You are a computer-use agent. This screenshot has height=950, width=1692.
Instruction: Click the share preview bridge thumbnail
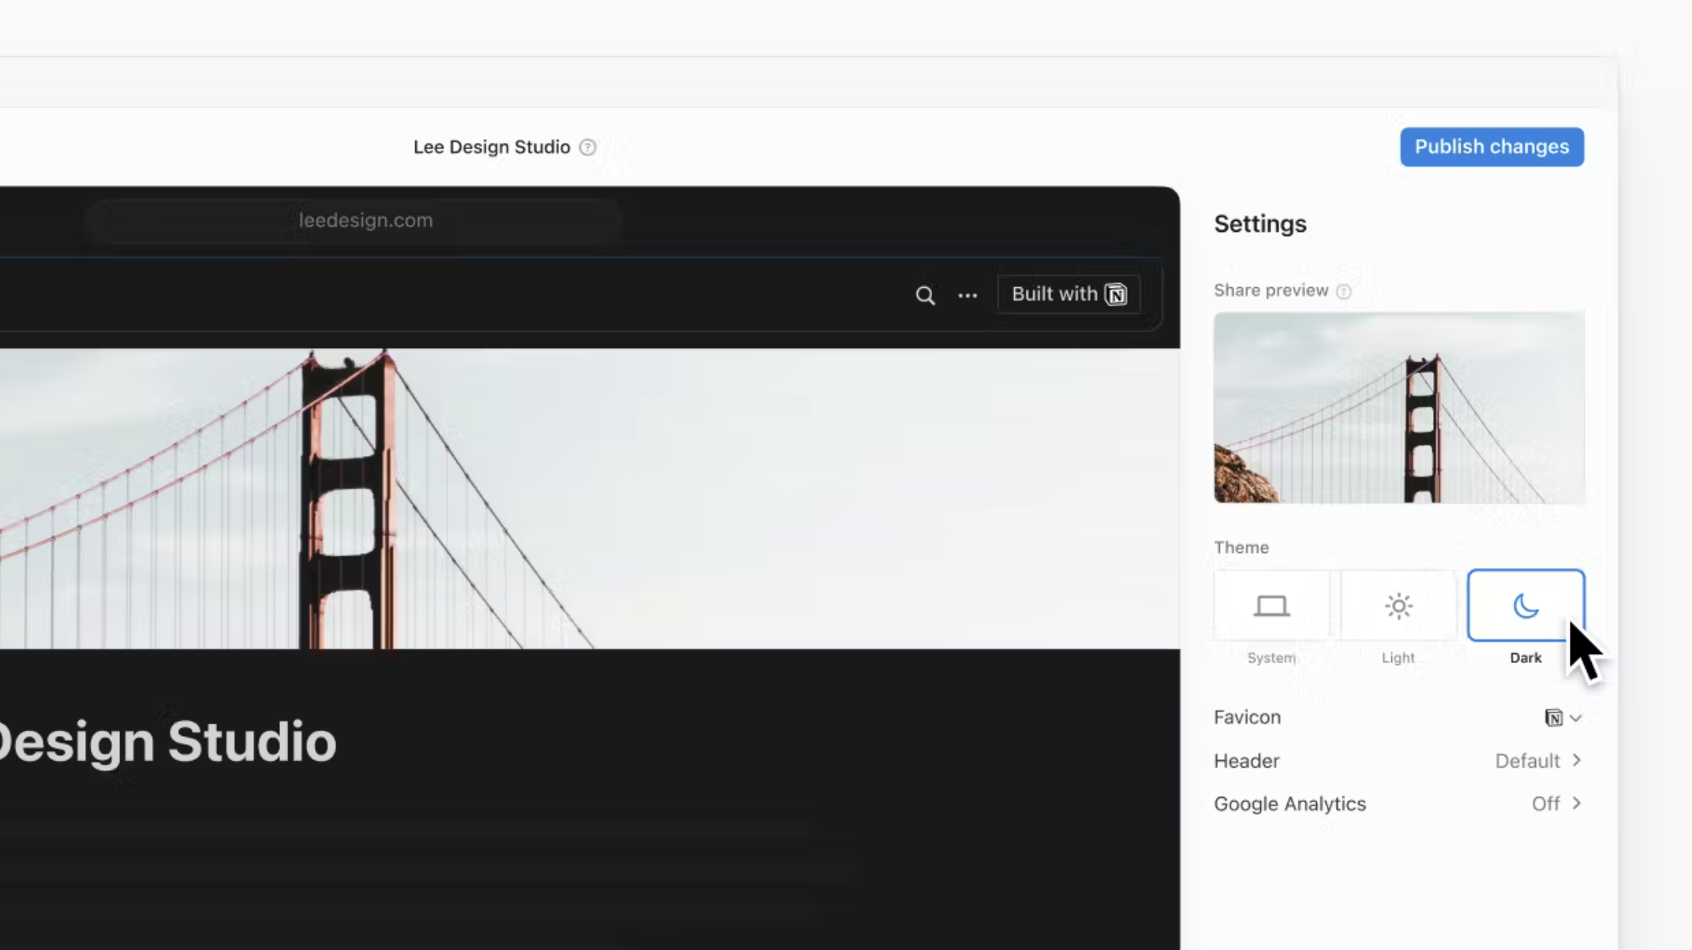point(1398,407)
